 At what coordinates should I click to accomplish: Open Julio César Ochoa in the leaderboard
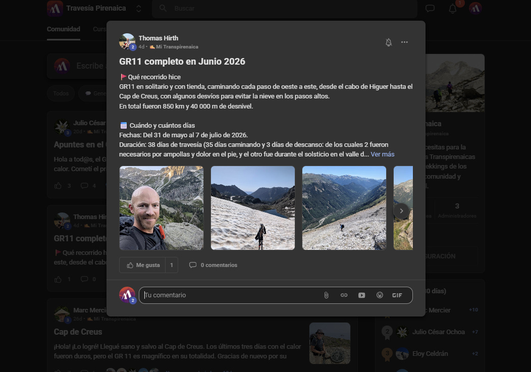tap(438, 332)
